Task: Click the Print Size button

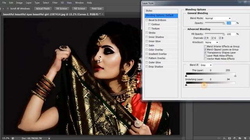Action: [96, 9]
